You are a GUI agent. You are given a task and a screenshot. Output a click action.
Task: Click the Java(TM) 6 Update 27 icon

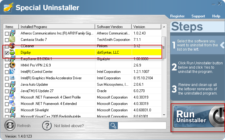pyautogui.click(x=12, y=91)
